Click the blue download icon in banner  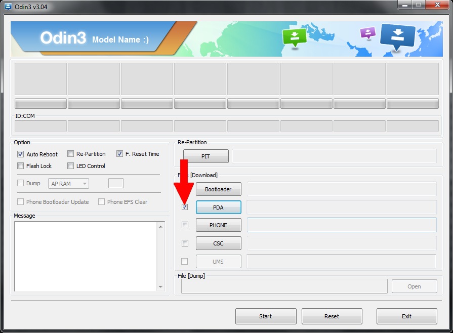(398, 38)
